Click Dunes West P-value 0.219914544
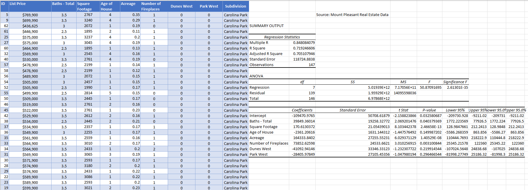 [431, 149]
